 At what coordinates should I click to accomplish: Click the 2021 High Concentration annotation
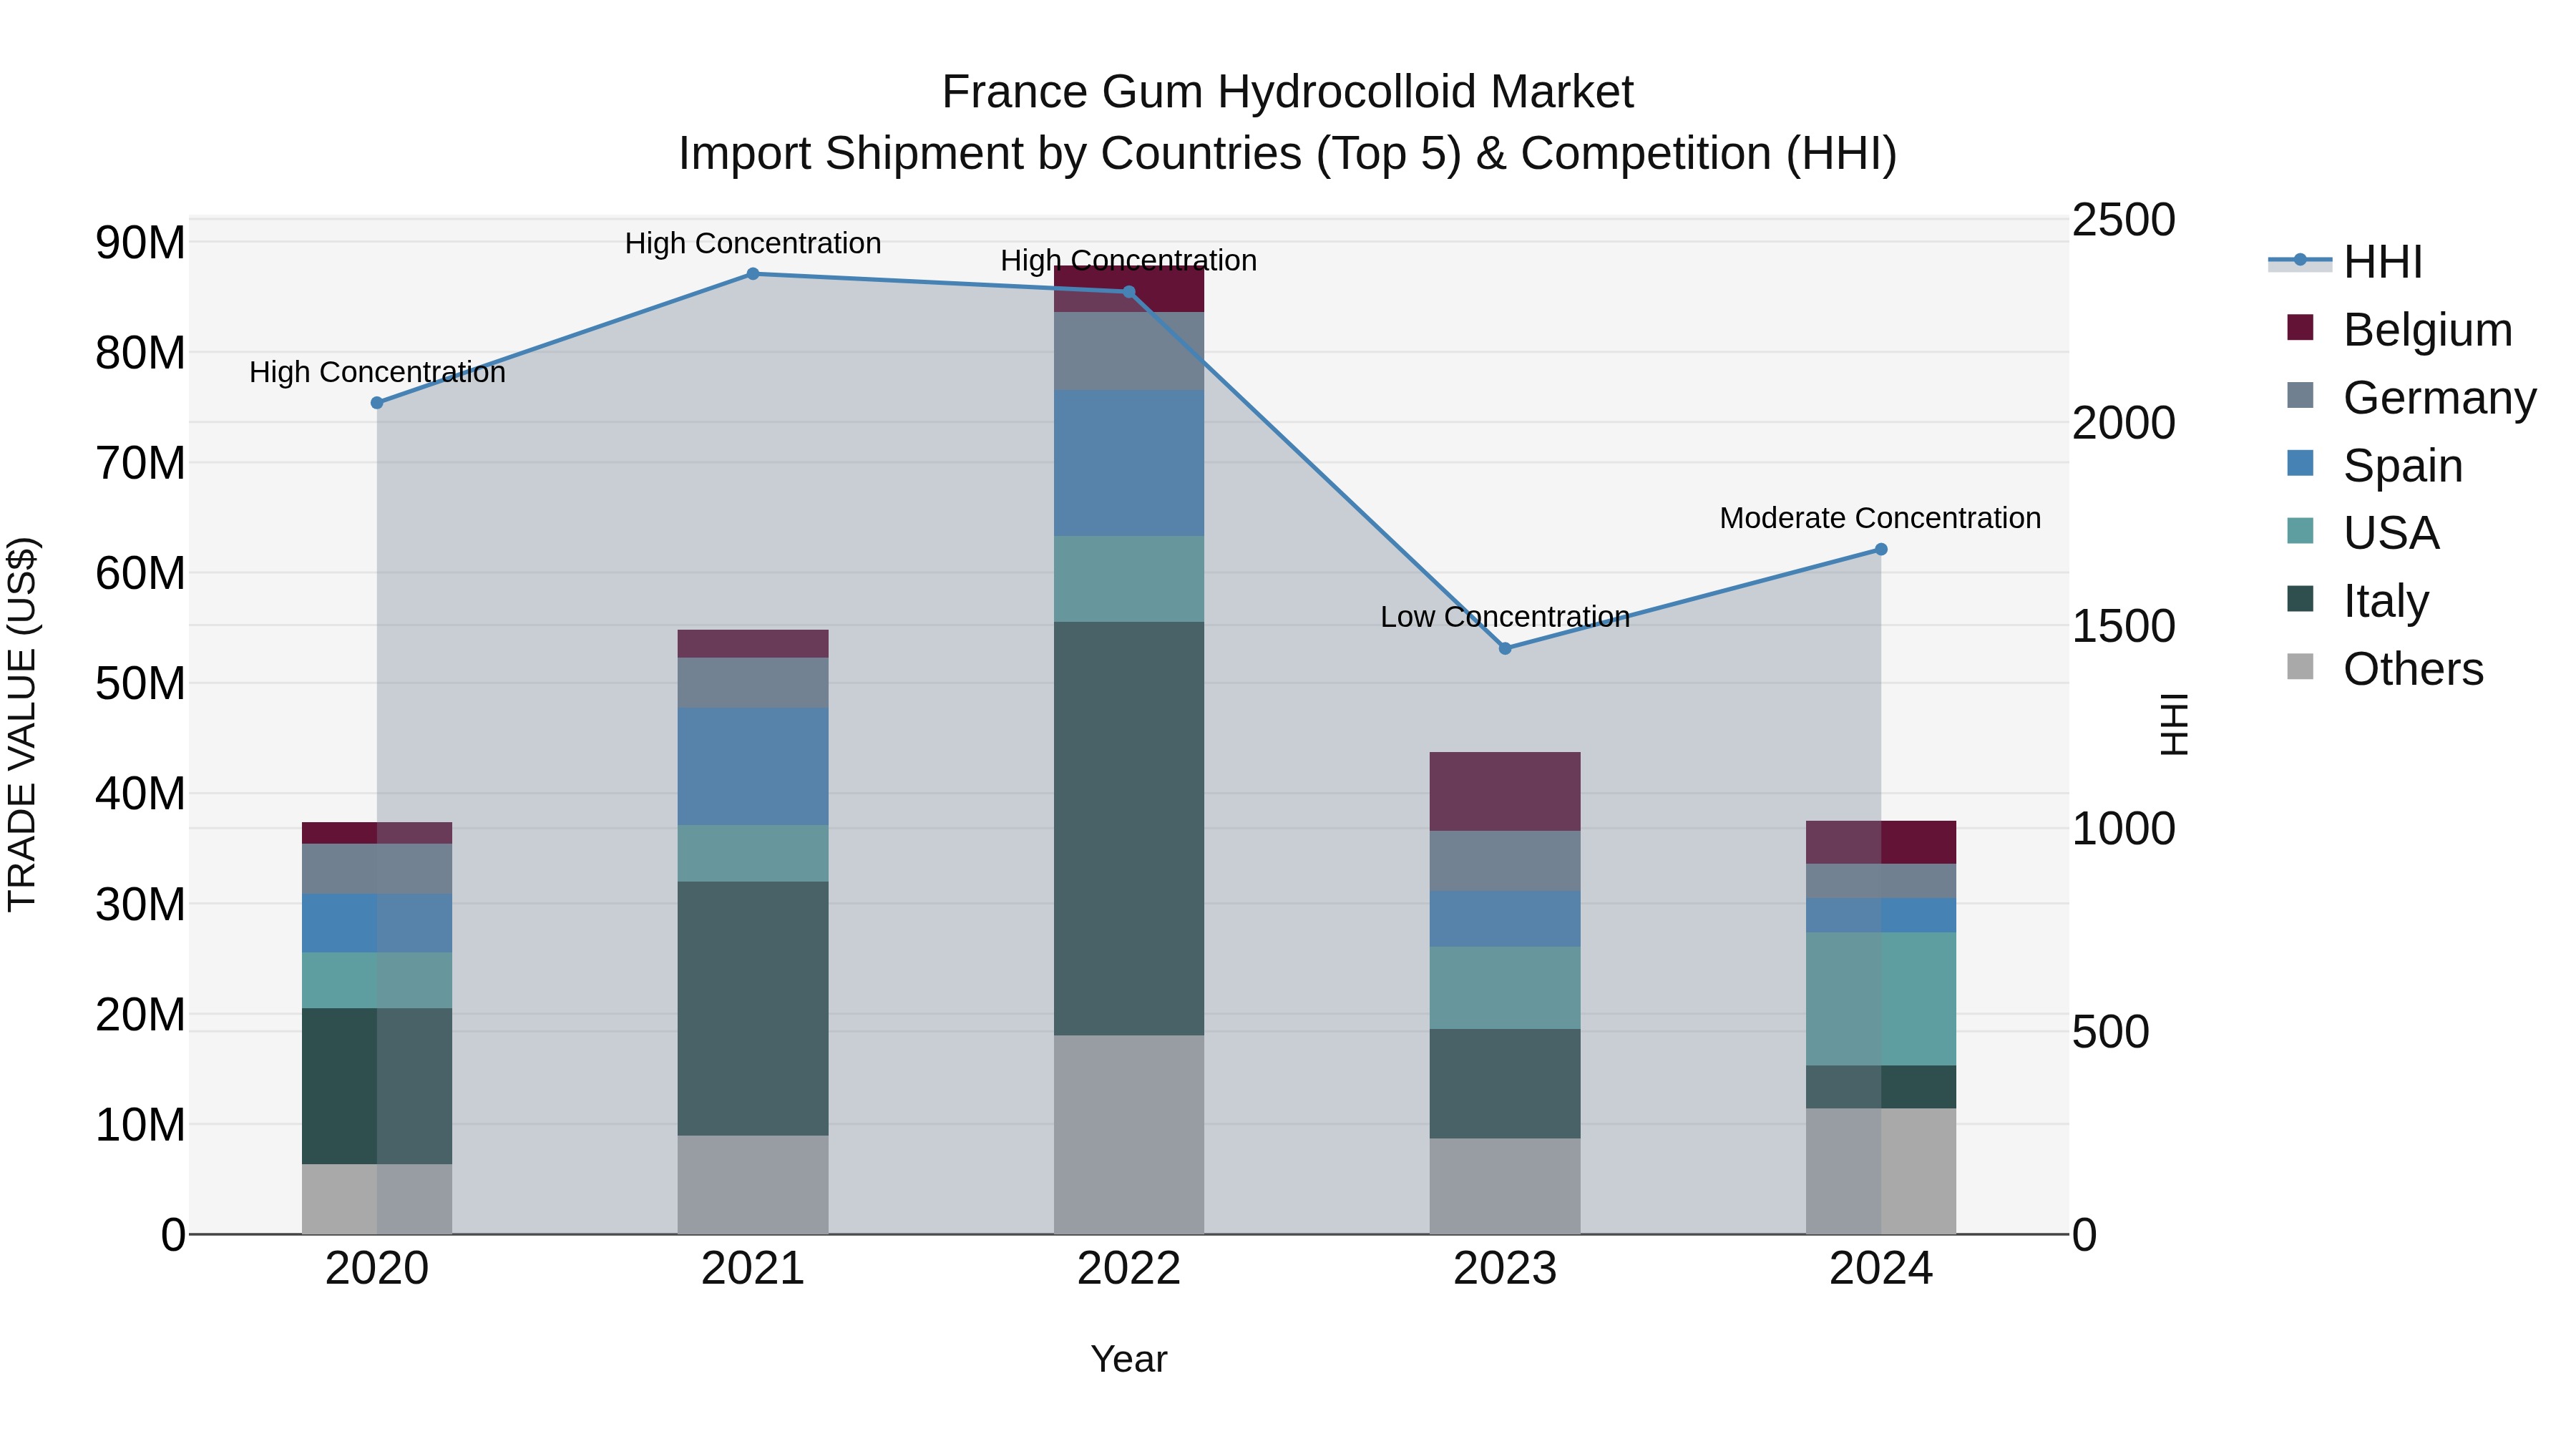[753, 243]
